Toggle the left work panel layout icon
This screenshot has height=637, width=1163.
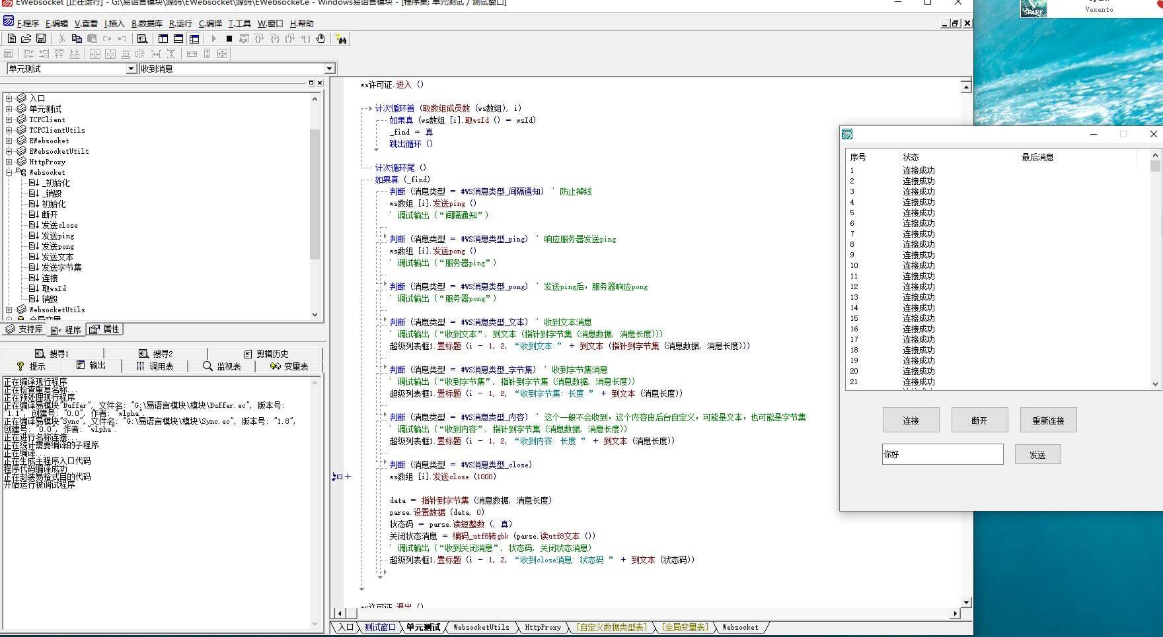click(163, 39)
